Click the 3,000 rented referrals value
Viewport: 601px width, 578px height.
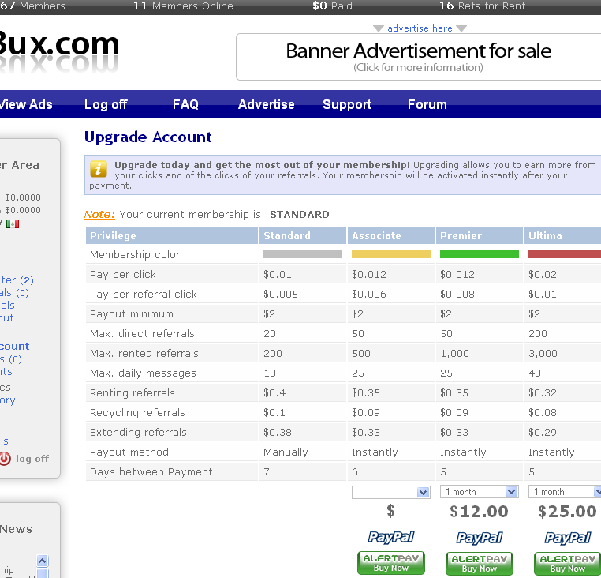click(543, 354)
